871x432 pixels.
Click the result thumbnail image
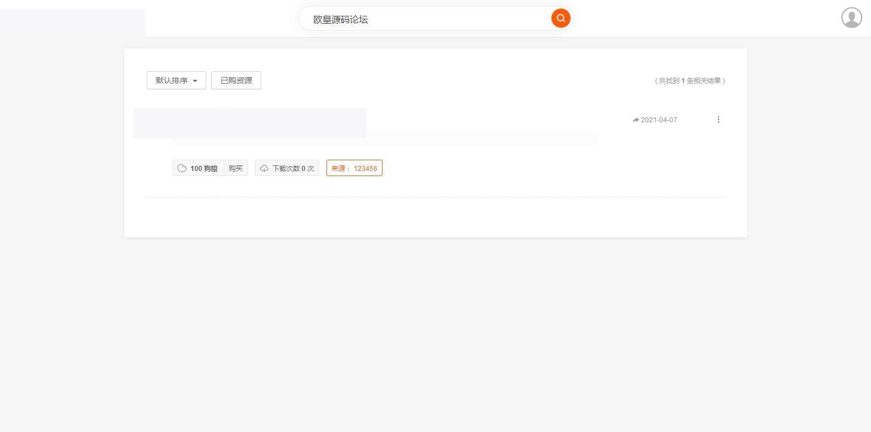249,123
